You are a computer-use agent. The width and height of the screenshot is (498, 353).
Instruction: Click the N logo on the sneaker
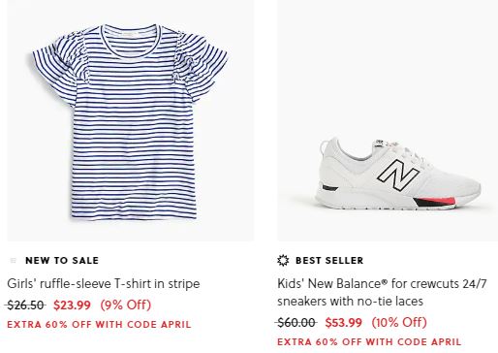pos(398,175)
